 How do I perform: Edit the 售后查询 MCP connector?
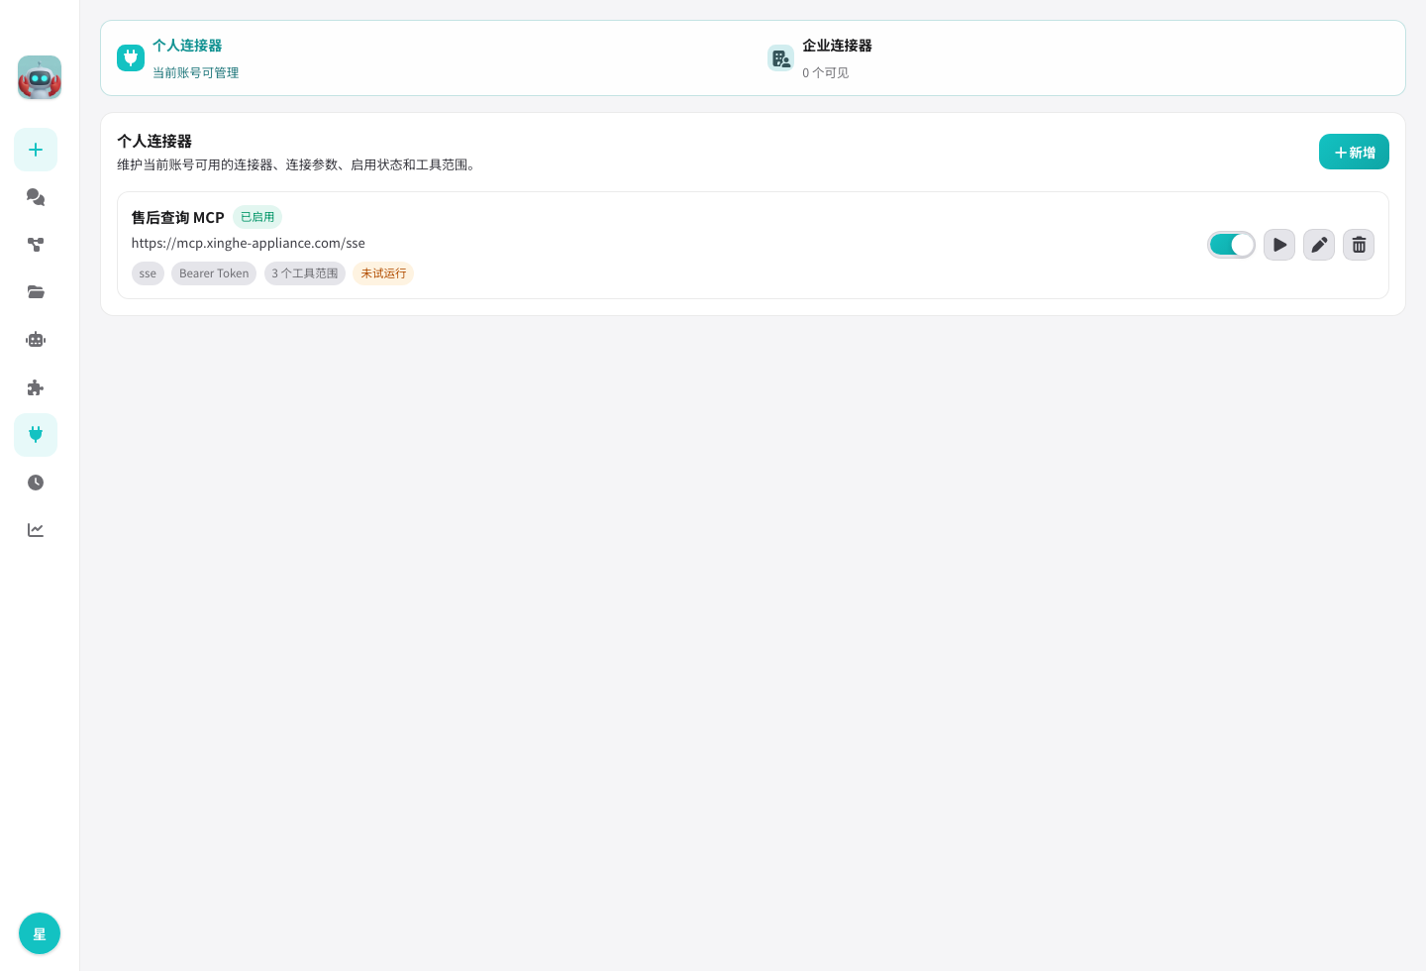pyautogui.click(x=1319, y=245)
